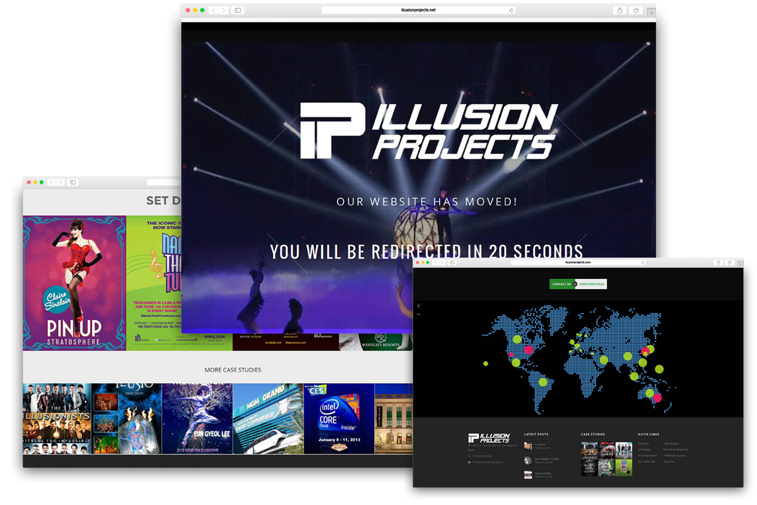The width and height of the screenshot is (757, 505).
Task: Click the add new tab plus button in illusionprojects.net window
Action: tap(651, 12)
